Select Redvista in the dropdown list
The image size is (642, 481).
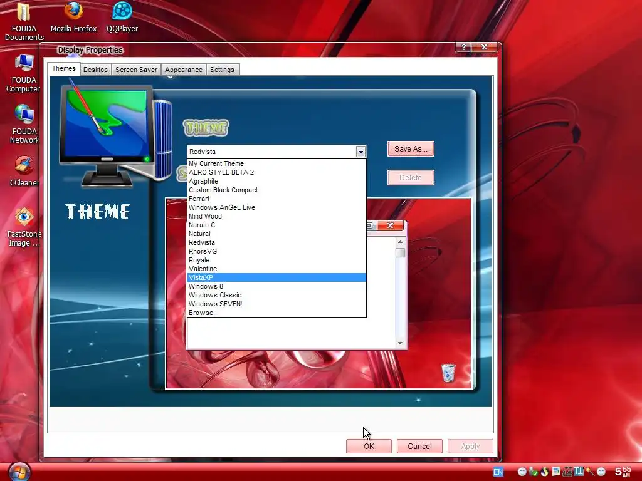tap(276, 242)
